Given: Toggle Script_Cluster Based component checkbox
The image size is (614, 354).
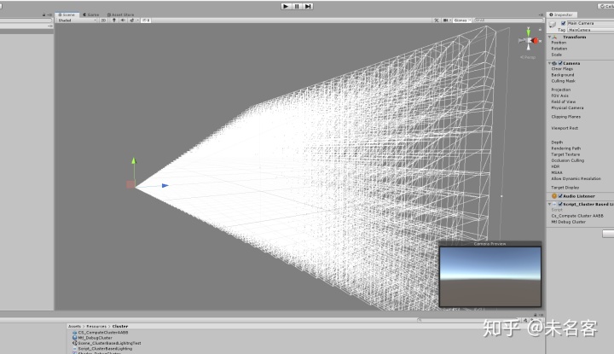Looking at the screenshot, I should (560, 204).
